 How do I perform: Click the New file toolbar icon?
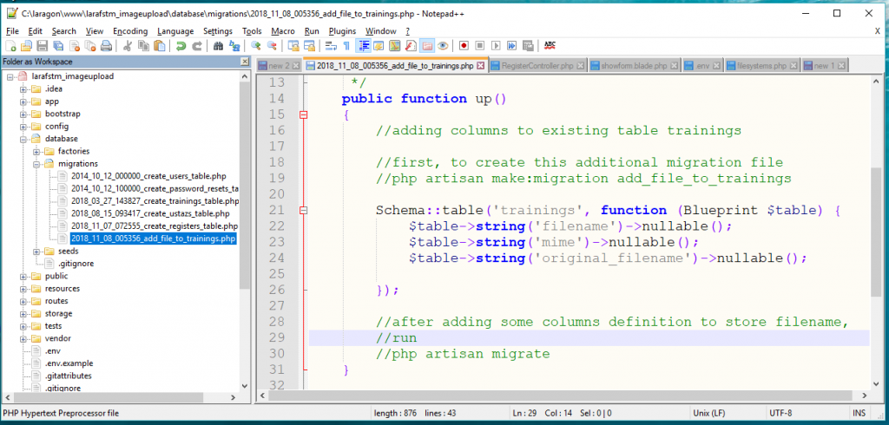(11, 45)
